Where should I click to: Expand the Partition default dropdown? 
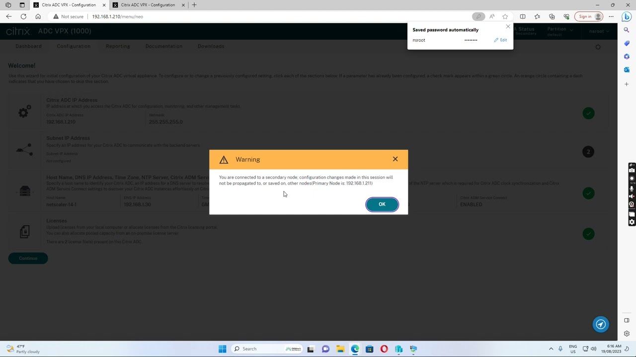tap(560, 31)
